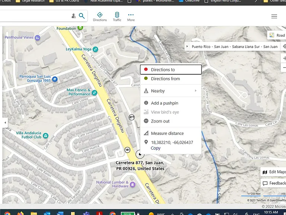Open the hamburger menu
286x215 pixels.
(274, 16)
